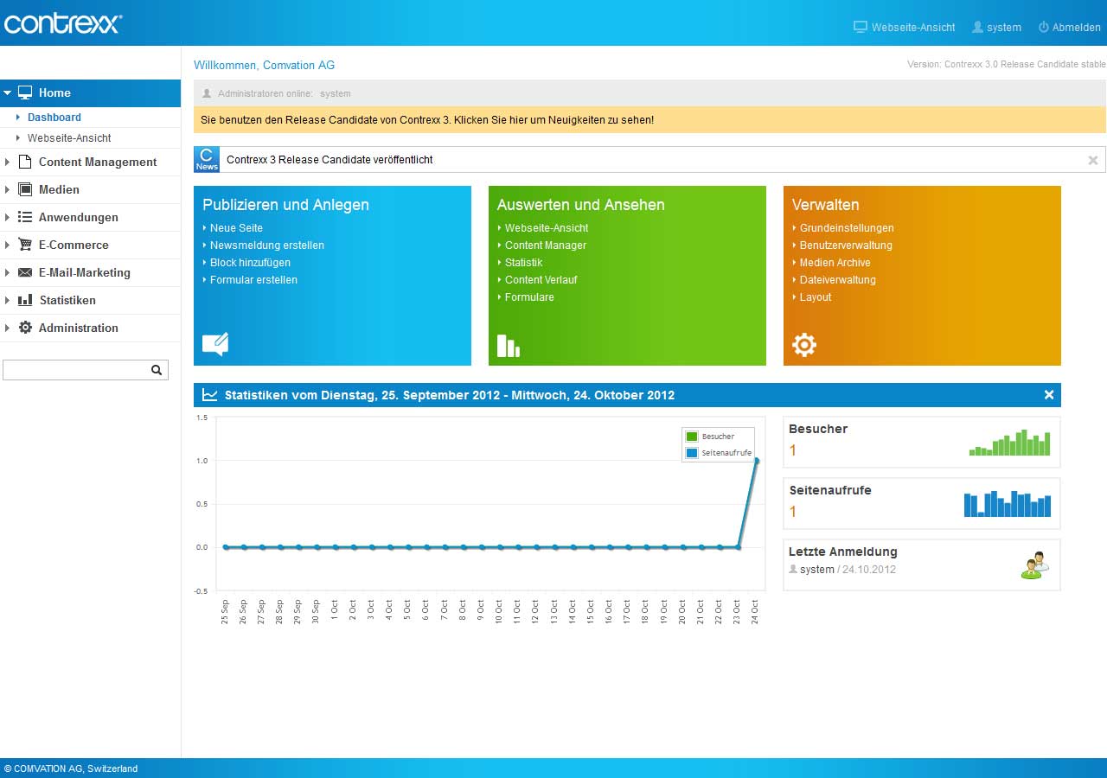The image size is (1107, 778).
Task: Open the Administration menu
Action: [79, 328]
